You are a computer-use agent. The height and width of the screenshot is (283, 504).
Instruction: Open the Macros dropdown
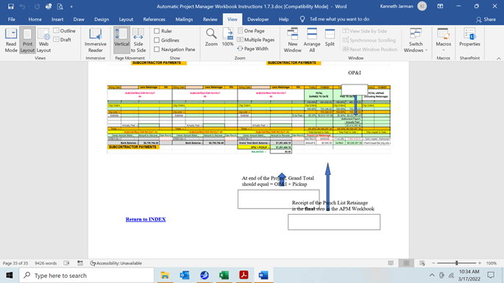click(x=443, y=40)
